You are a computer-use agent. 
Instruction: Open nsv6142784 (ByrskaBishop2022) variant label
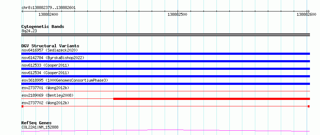point(53,58)
